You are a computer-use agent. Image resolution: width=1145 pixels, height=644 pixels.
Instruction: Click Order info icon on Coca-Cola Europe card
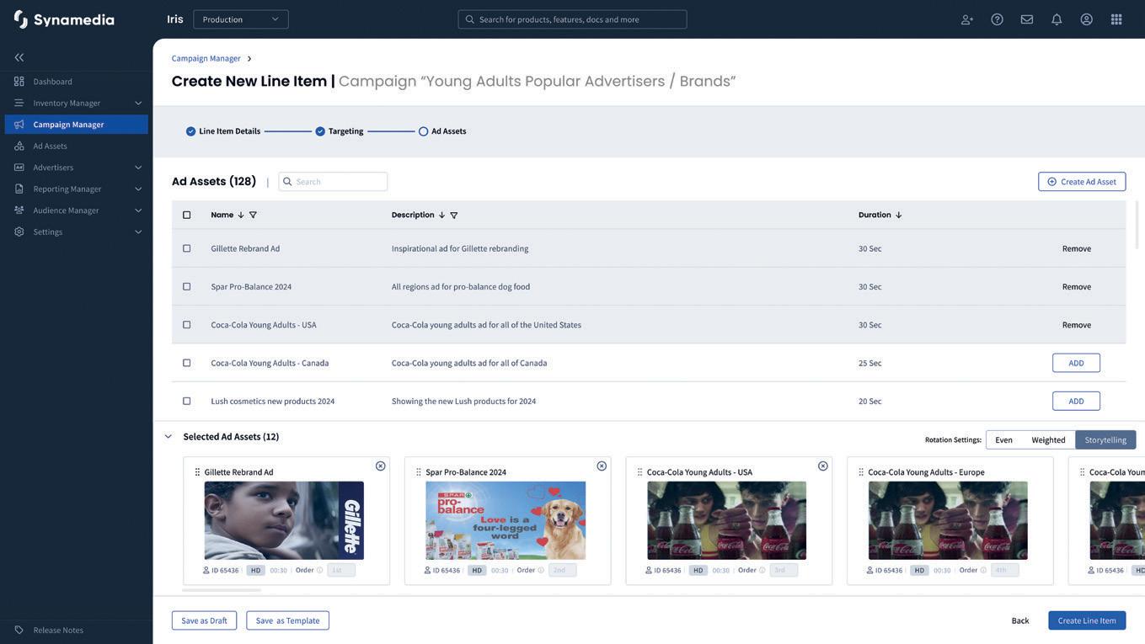[983, 570]
